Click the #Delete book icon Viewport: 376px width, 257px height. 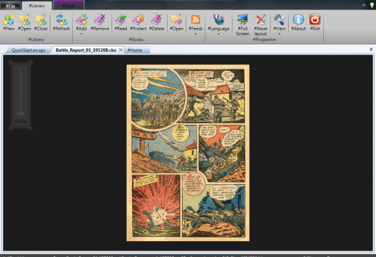click(157, 20)
